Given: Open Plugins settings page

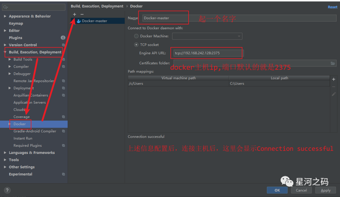Looking at the screenshot, I should pyautogui.click(x=15, y=38).
